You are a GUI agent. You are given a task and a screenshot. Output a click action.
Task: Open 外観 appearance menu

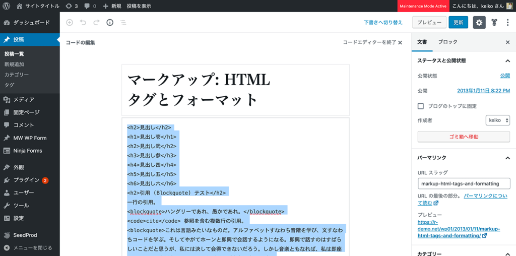click(x=30, y=167)
